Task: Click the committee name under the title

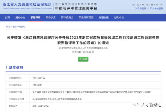Action: [83, 48]
